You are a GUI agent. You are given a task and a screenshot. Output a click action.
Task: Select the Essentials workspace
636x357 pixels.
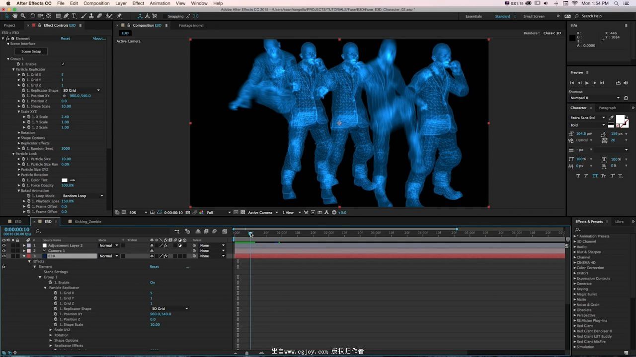474,16
